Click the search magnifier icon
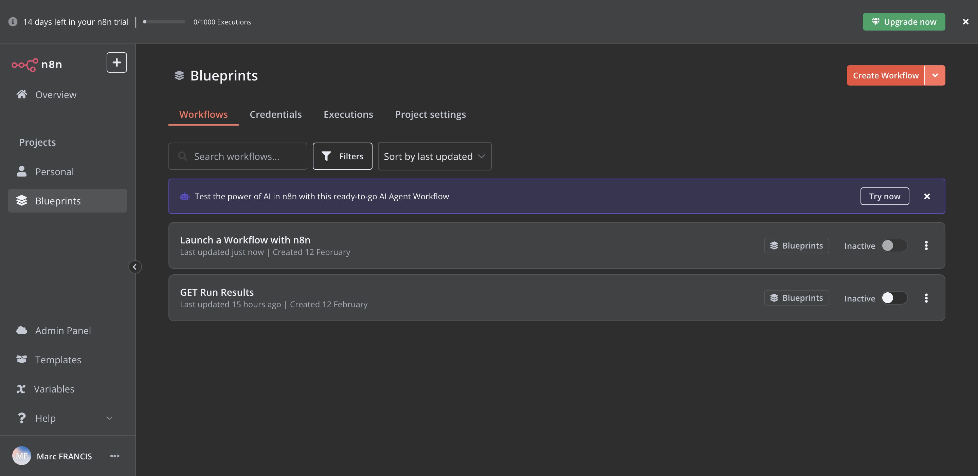Image resolution: width=978 pixels, height=476 pixels. pyautogui.click(x=183, y=156)
